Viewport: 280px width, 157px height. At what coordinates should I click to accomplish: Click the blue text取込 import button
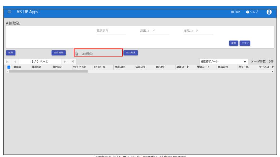click(x=130, y=53)
